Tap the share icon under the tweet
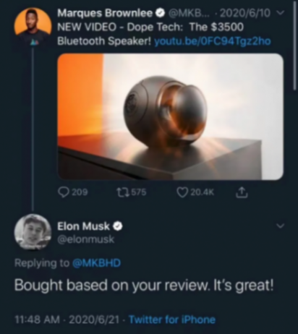 click(x=242, y=192)
